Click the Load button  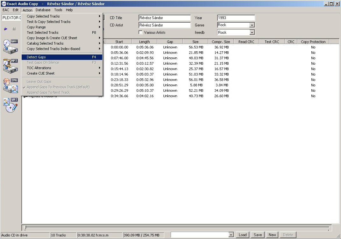click(243, 235)
